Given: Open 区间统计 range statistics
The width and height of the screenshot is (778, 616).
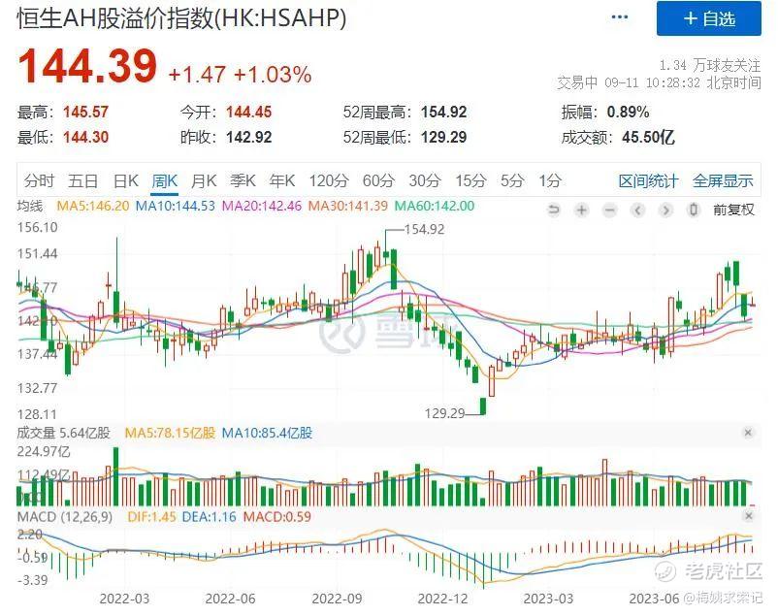Looking at the screenshot, I should (x=648, y=180).
